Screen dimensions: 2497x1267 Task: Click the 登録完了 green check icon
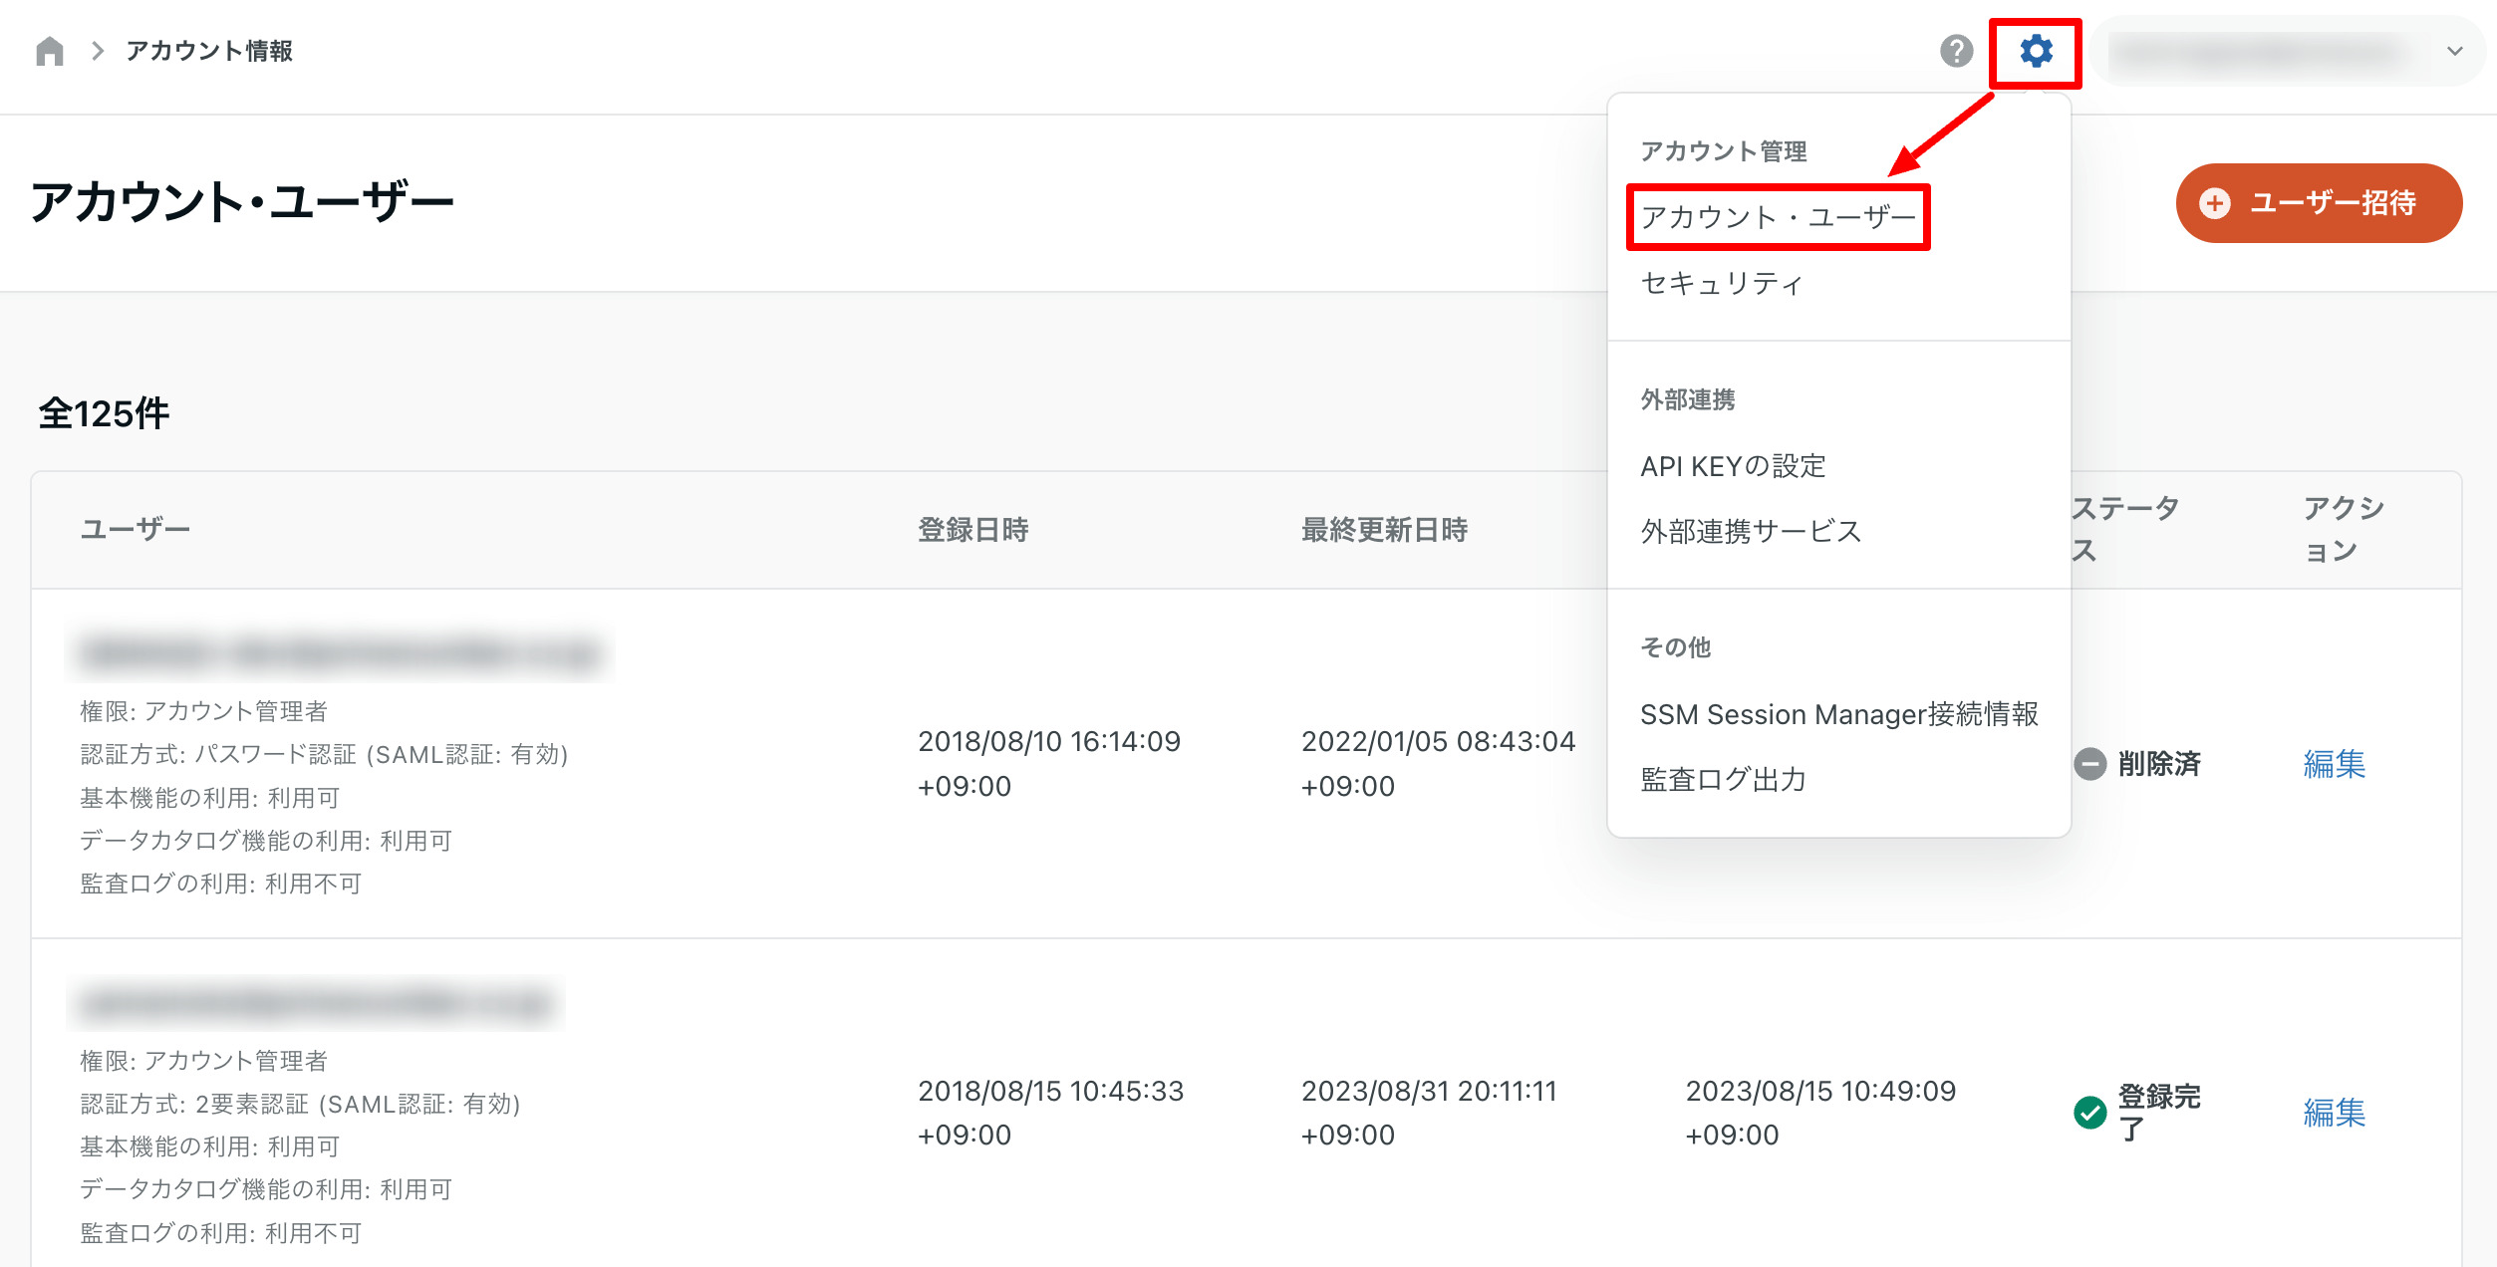click(2089, 1113)
